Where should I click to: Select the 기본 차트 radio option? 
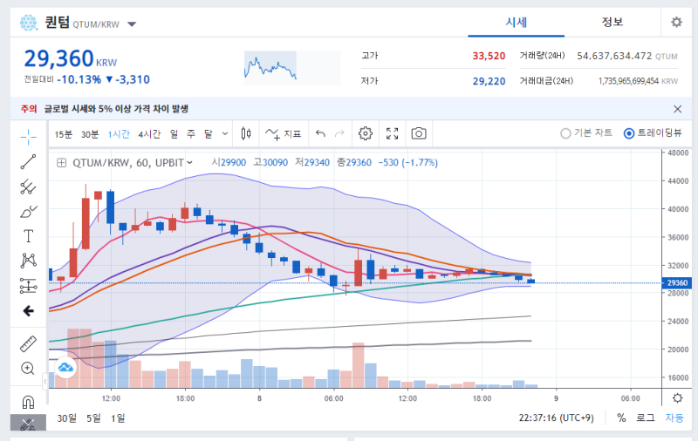click(586, 133)
